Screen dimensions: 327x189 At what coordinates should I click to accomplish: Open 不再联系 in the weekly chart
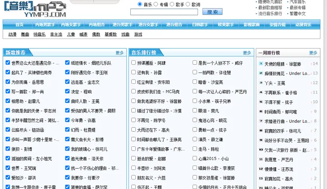[x=281, y=93]
